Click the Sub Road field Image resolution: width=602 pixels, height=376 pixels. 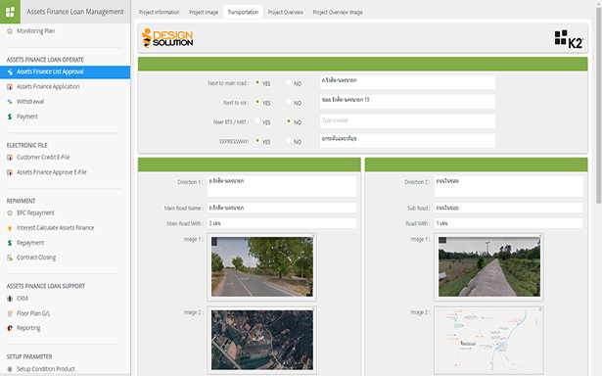509,208
